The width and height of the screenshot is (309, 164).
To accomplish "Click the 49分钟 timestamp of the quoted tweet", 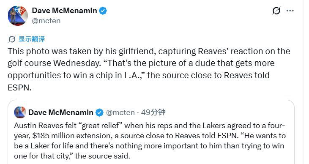I will coord(153,112).
